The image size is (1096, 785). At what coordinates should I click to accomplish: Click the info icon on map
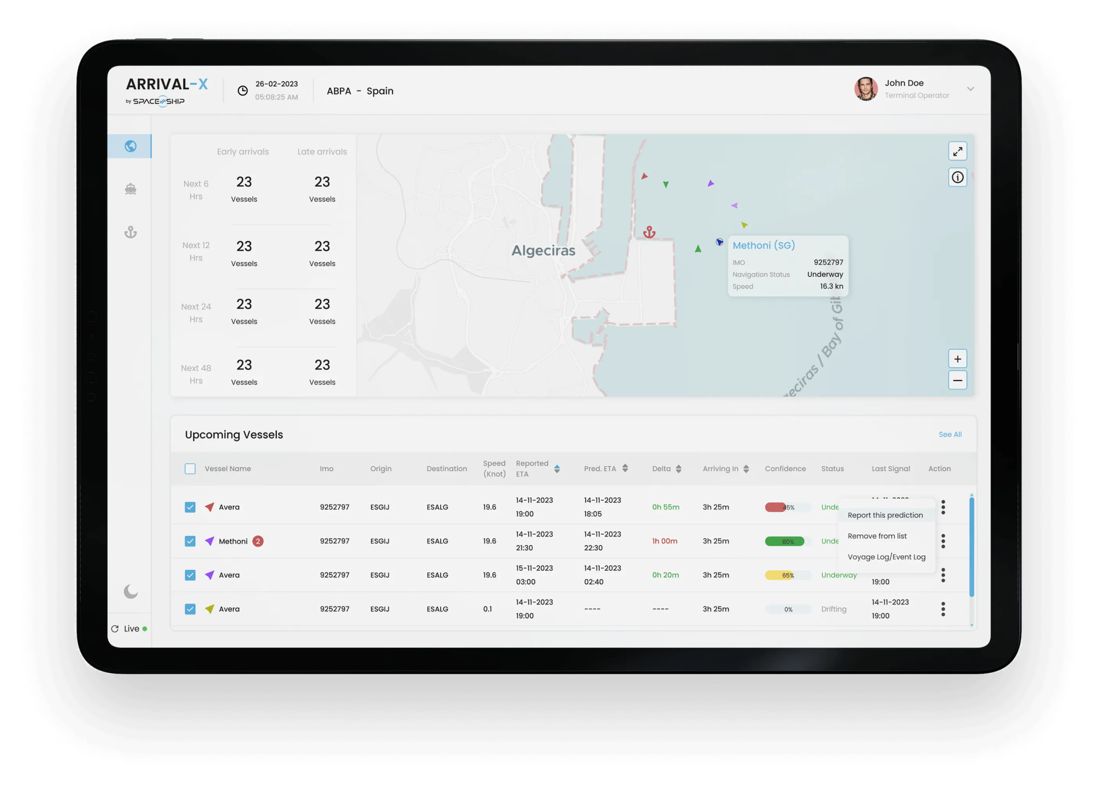click(x=958, y=177)
